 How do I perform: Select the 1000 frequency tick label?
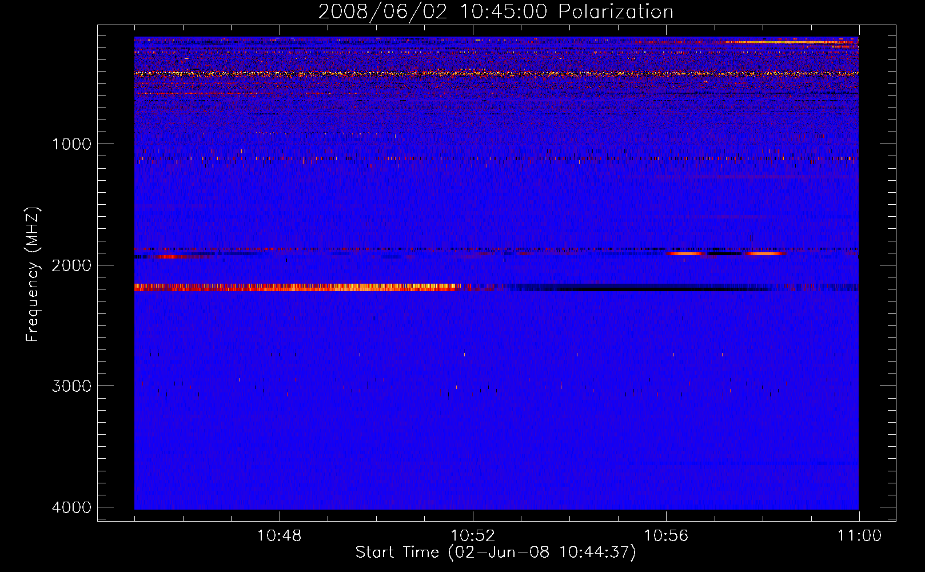71,144
